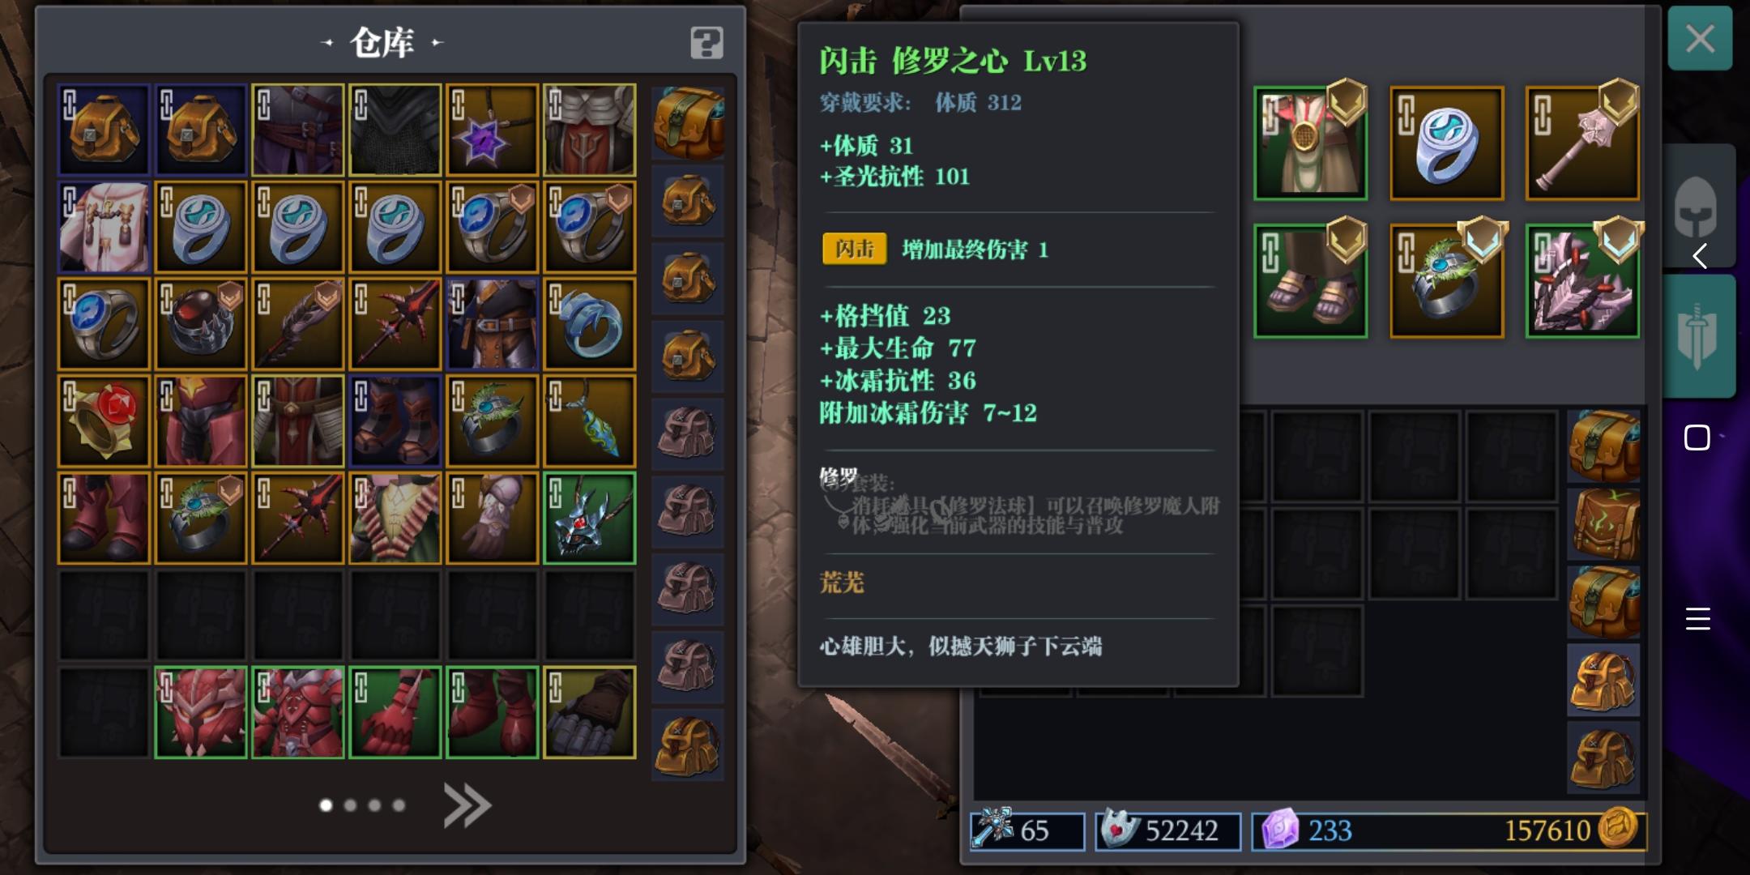Collapse side panel with left chevron
The width and height of the screenshot is (1750, 875).
1700,256
